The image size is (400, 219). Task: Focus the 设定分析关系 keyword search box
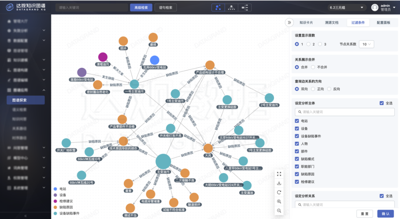coord(345,205)
